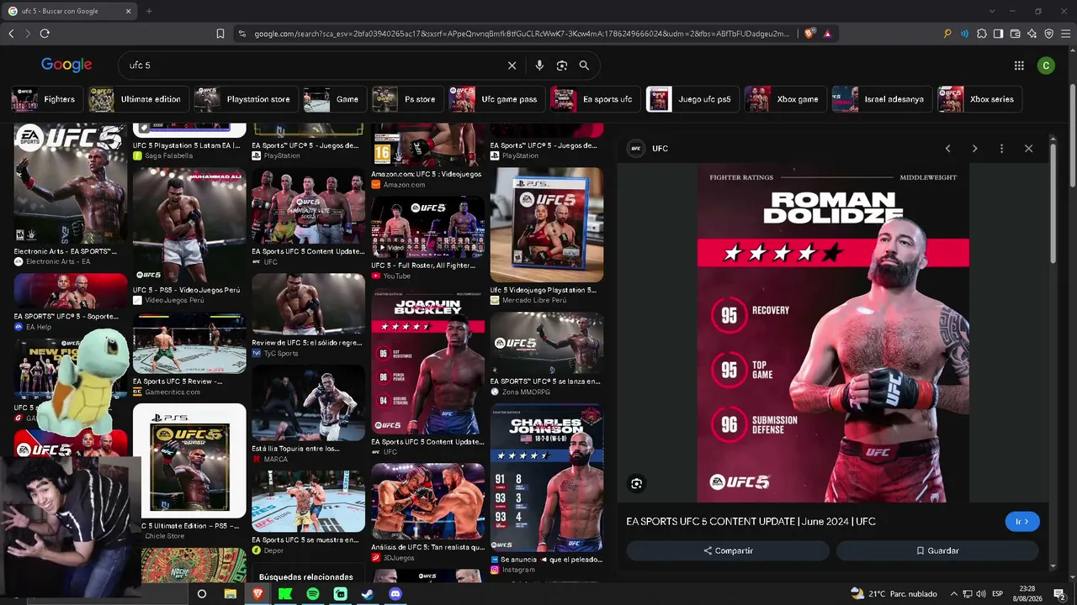The image size is (1077, 605).
Task: Share the image with Compartir button
Action: pos(728,550)
